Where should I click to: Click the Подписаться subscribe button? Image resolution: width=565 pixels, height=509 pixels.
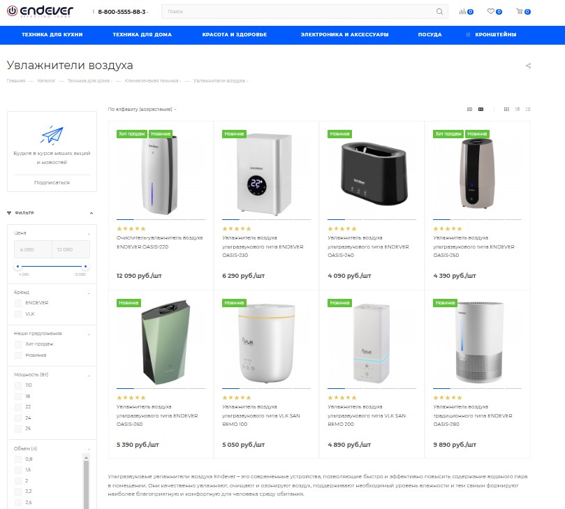point(52,183)
